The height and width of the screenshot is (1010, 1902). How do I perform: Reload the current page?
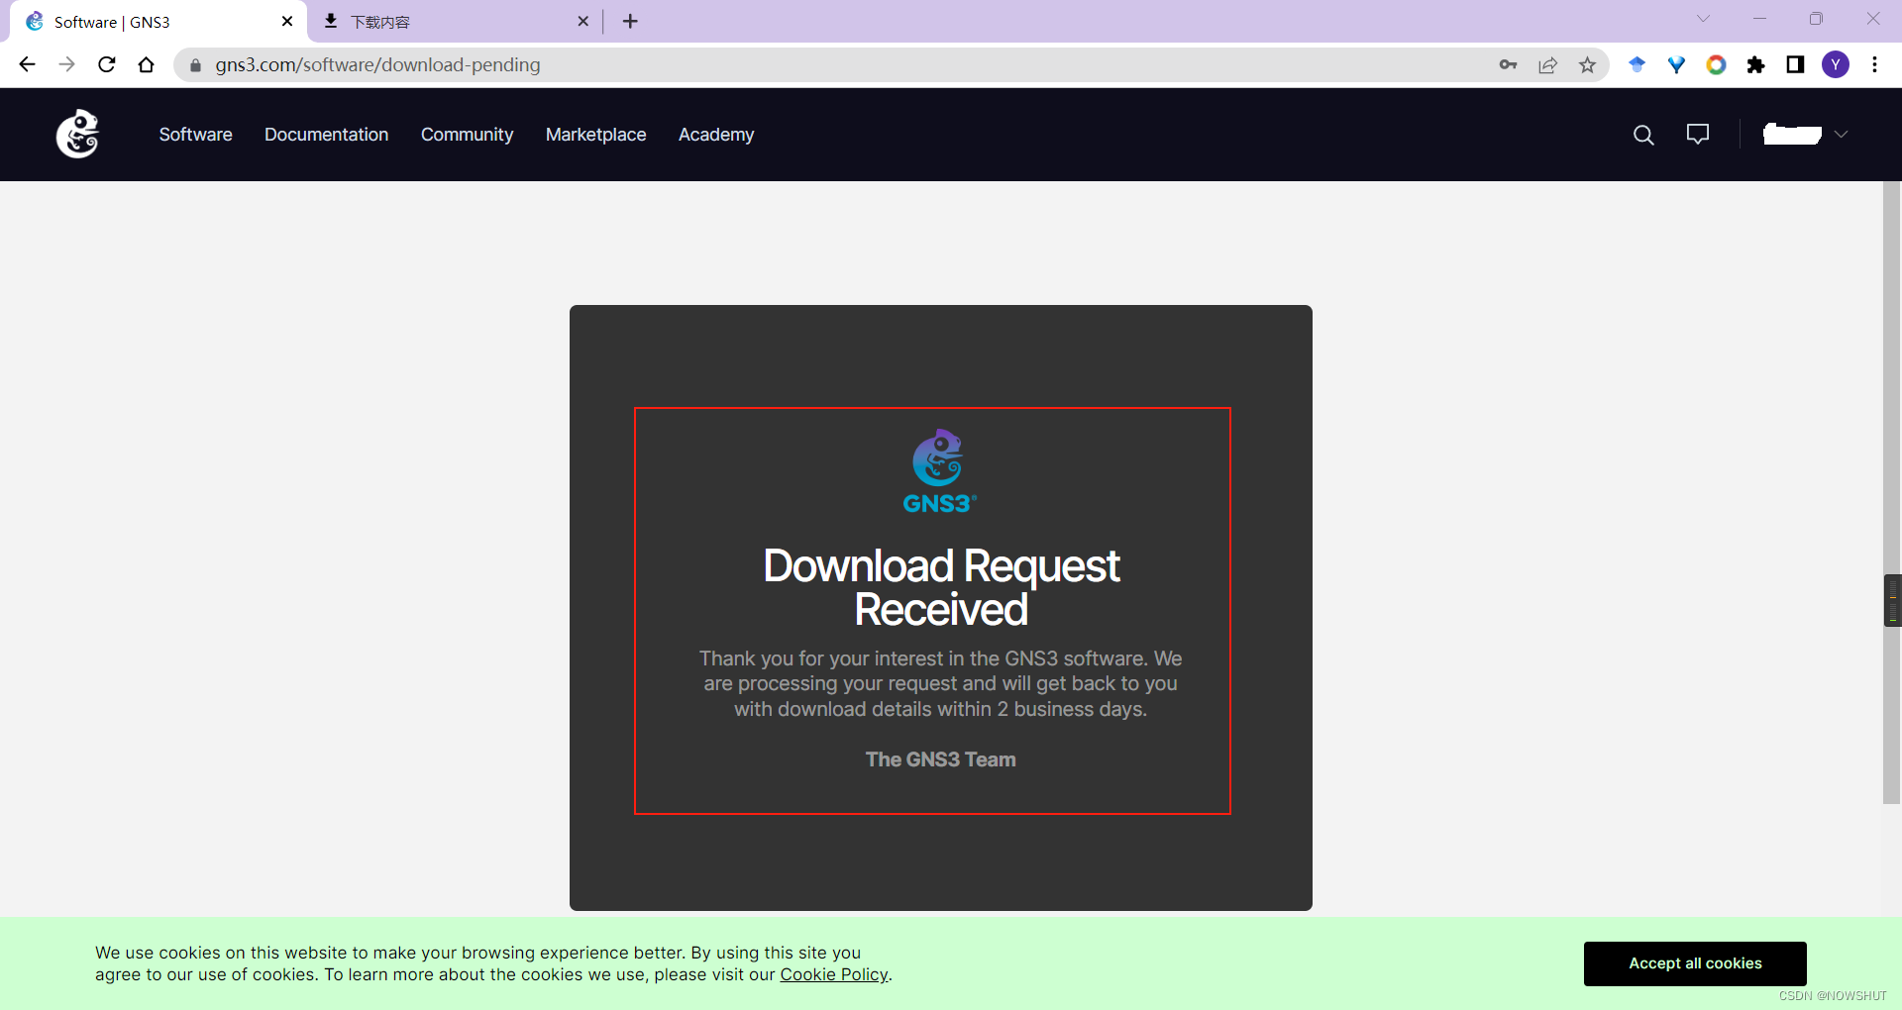point(107,64)
